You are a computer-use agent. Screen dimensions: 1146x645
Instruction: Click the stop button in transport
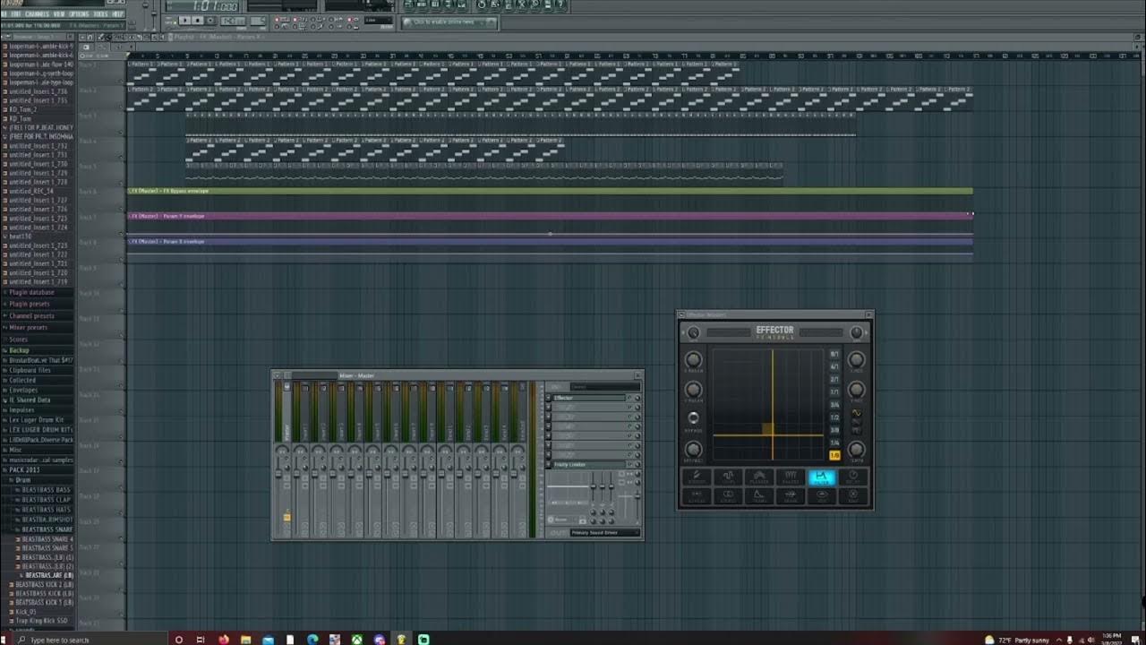click(x=197, y=20)
